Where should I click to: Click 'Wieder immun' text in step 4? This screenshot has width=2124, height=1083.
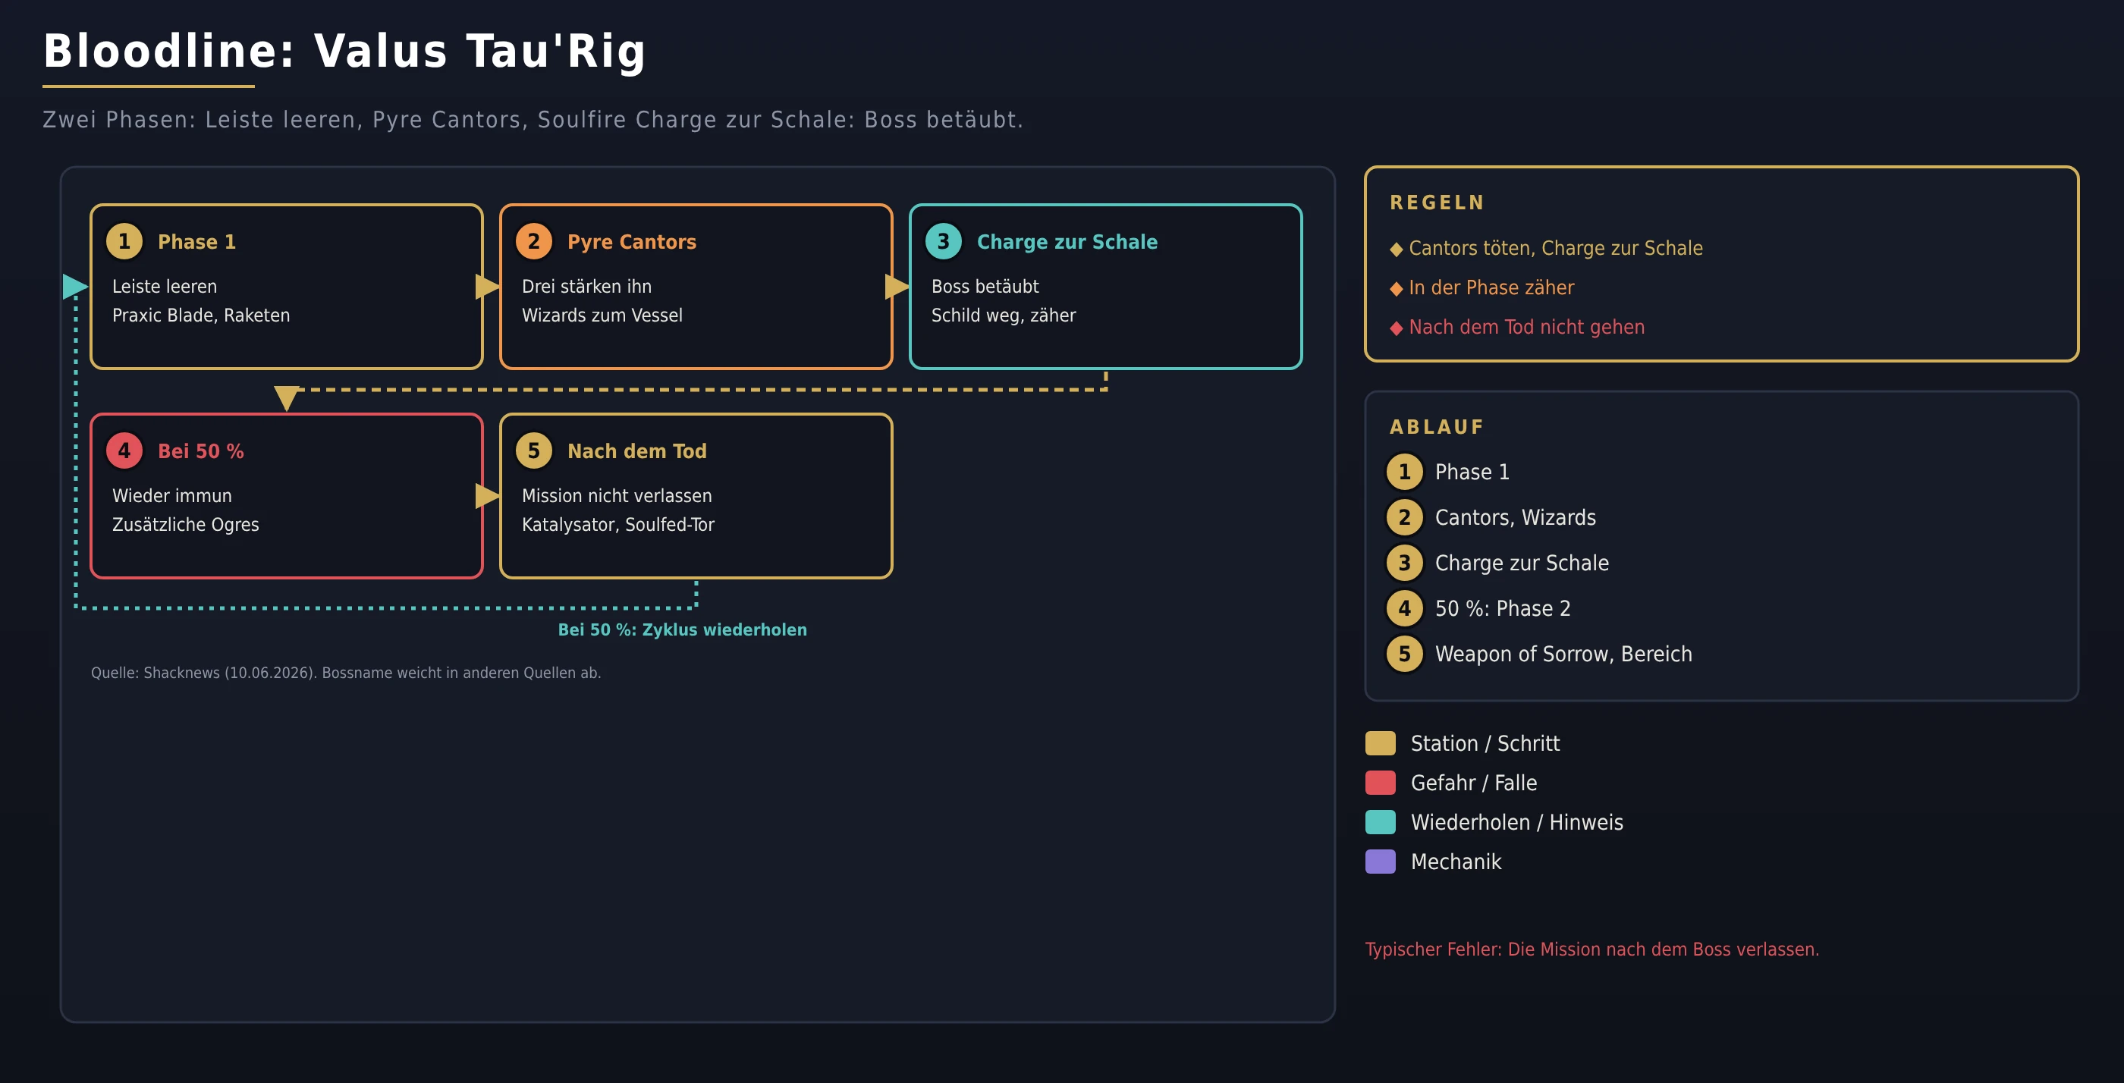[172, 496]
